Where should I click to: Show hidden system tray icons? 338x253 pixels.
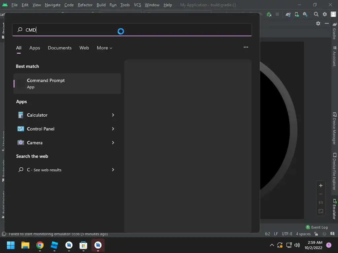(272, 245)
